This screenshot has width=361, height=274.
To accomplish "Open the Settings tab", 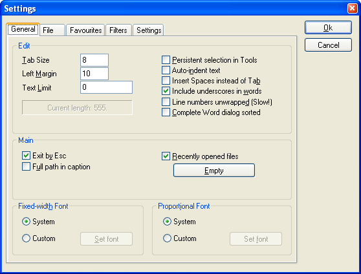I will pyautogui.click(x=149, y=30).
